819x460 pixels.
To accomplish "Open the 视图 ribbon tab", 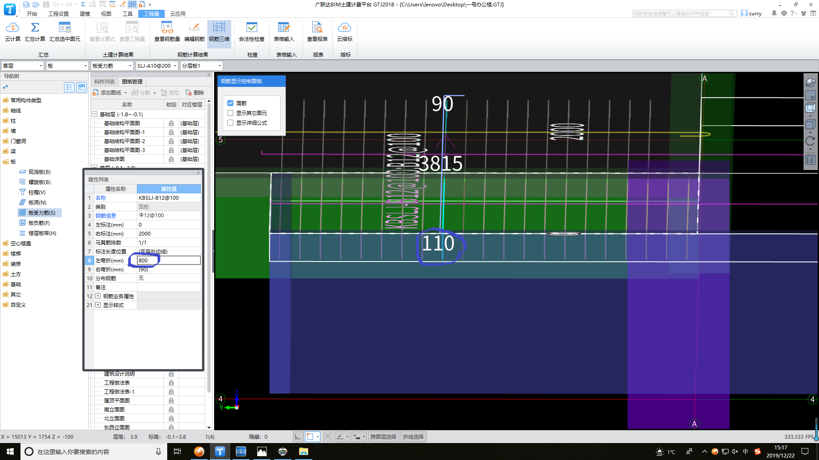I will (106, 14).
